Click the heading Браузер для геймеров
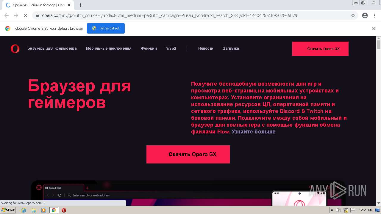The image size is (381, 214). 79,94
